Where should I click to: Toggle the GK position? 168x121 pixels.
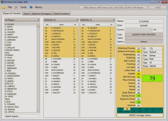tap(120, 109)
